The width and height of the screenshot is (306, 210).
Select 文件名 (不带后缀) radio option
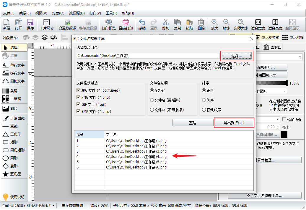coord(152,110)
